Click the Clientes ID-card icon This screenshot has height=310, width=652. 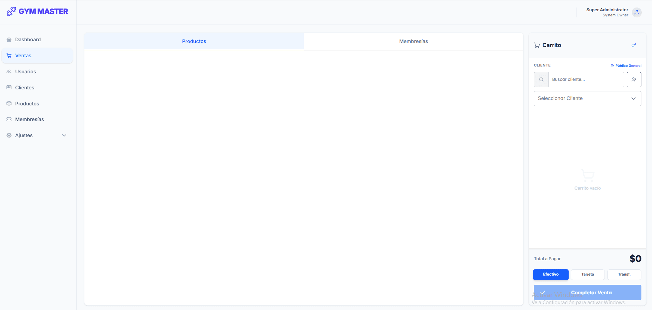[x=9, y=87]
